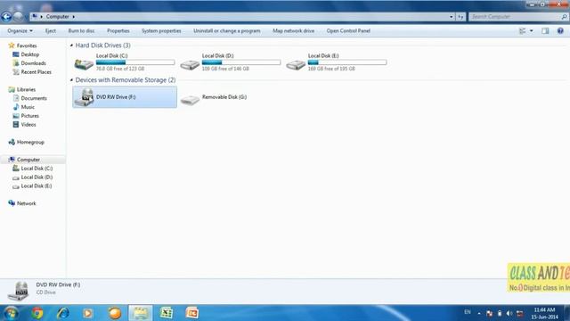The height and width of the screenshot is (321, 570).
Task: Open the volume speaker tray icon
Action: click(509, 313)
